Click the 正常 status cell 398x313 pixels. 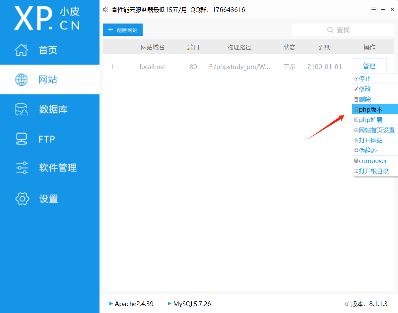(290, 67)
